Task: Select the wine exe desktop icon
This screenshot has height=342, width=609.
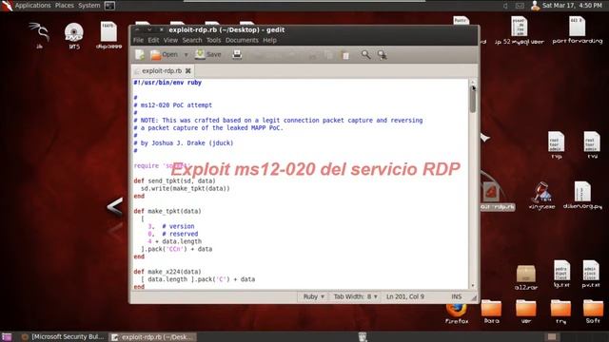Action: click(x=541, y=196)
